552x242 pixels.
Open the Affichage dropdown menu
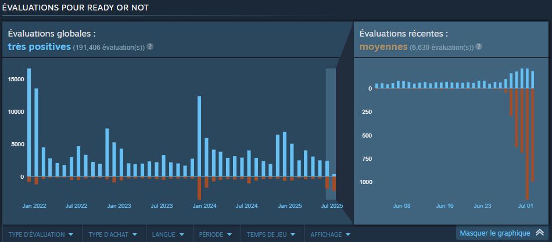pyautogui.click(x=330, y=234)
